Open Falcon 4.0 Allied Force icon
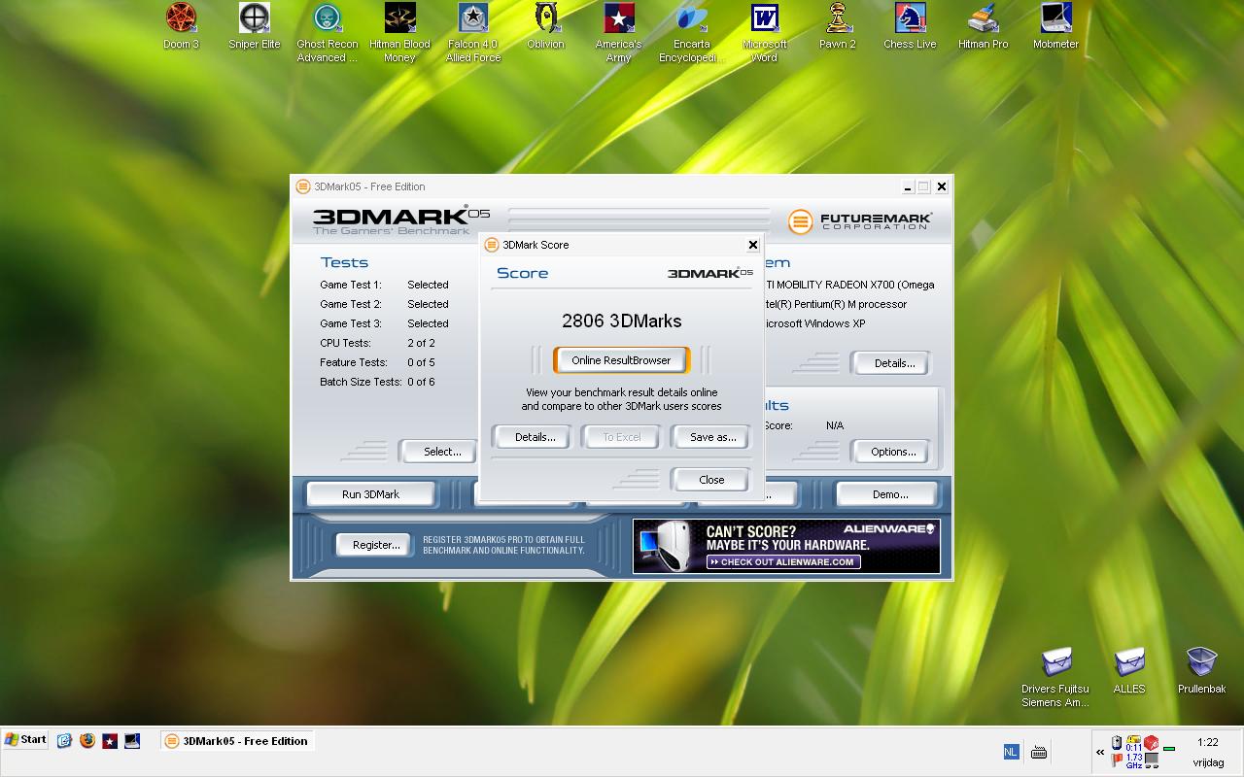1244x777 pixels. pos(473,33)
